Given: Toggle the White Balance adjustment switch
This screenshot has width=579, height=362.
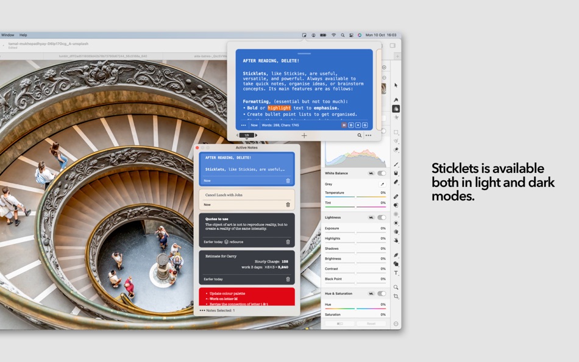Looking at the screenshot, I should pyautogui.click(x=382, y=173).
